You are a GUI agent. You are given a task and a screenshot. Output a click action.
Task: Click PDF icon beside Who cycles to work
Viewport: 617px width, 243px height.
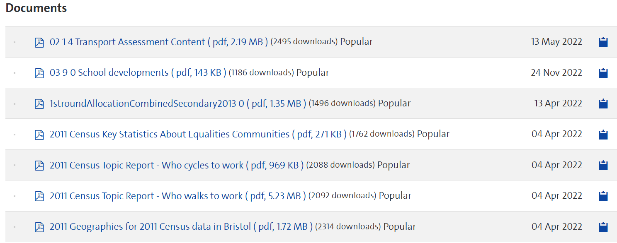tap(39, 165)
